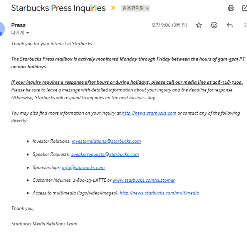The width and height of the screenshot is (247, 235).
Task: Click the email subject Starbucks Press Inquiries
Action: coord(58,8)
